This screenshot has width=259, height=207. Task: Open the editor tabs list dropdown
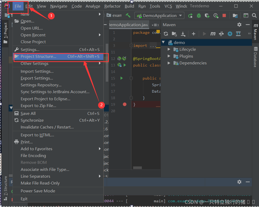click(155, 25)
